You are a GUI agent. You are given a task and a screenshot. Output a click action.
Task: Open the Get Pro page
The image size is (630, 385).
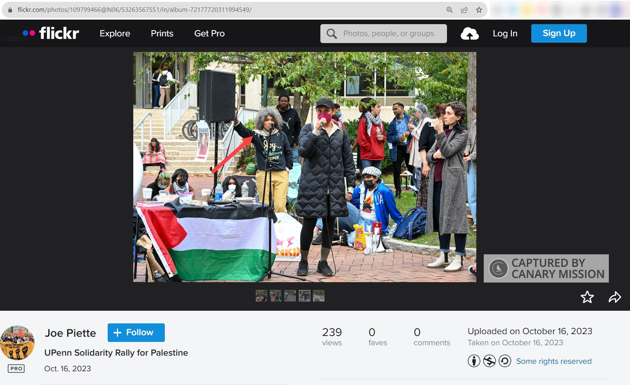coord(209,33)
